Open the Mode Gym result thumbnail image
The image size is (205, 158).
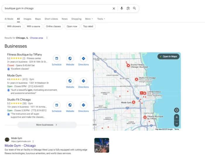pyautogui.click(x=102, y=145)
